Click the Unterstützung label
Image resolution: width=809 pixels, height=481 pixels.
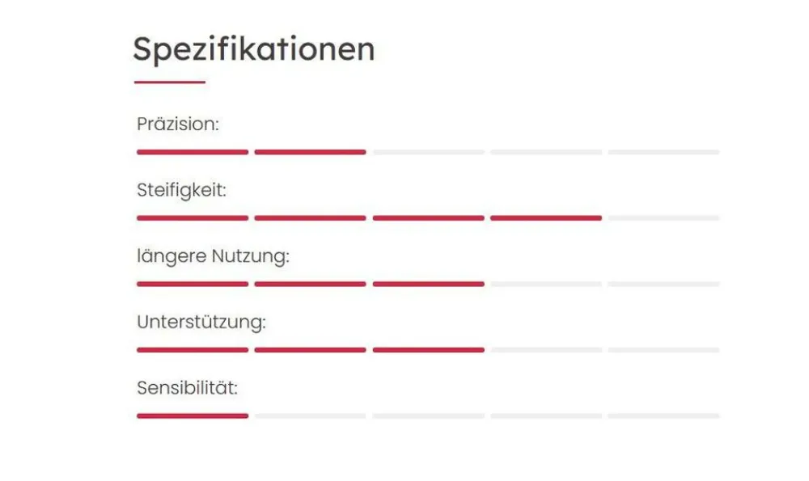[x=201, y=322]
